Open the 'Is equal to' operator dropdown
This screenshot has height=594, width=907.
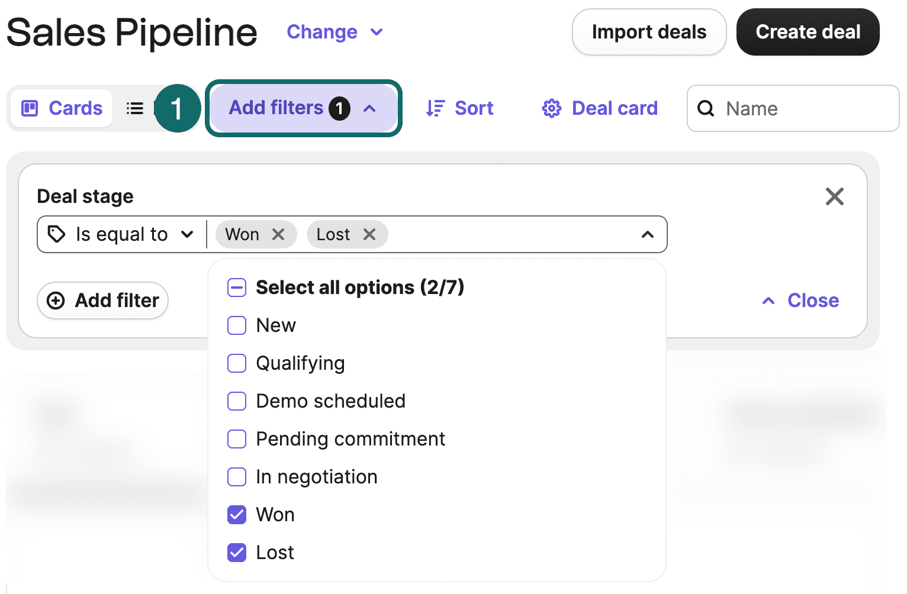pos(121,234)
